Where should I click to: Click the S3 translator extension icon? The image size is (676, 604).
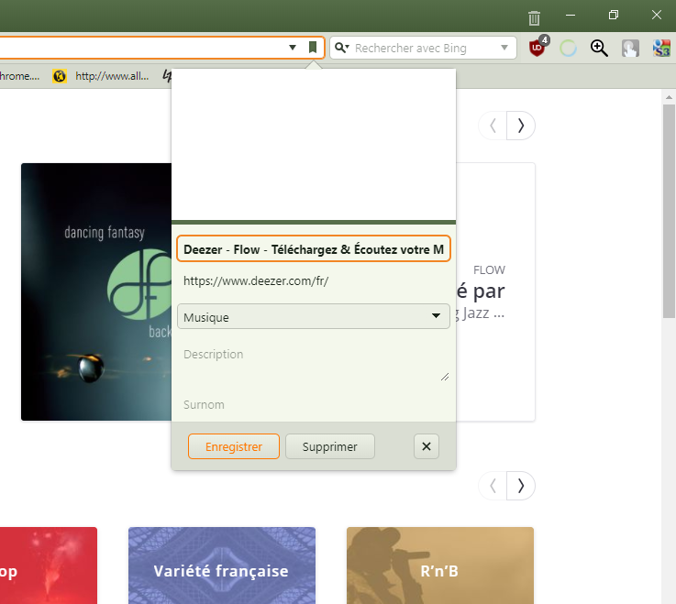[x=661, y=49]
